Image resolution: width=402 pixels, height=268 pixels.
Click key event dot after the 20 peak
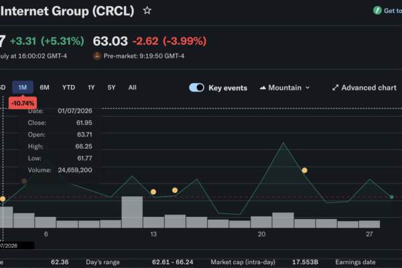pyautogui.click(x=304, y=170)
